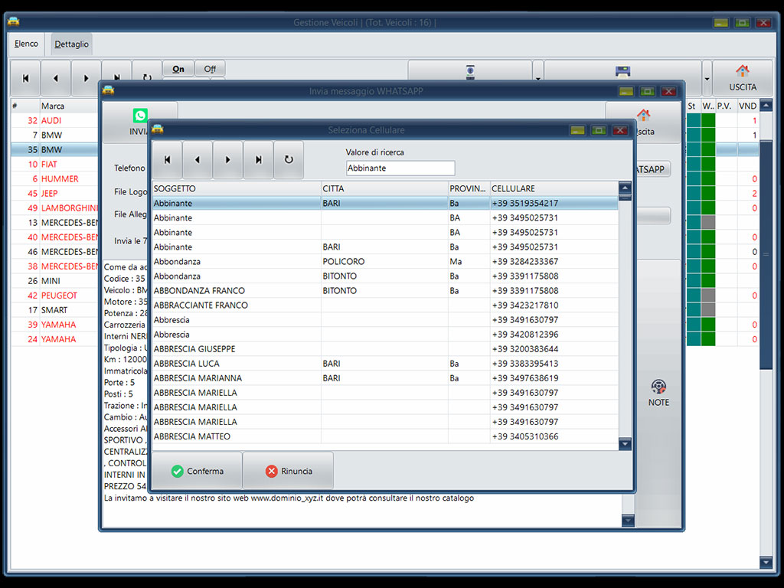The height and width of the screenshot is (588, 784).
Task: Select ABBRESCIA MATTEO row
Action: coord(385,436)
